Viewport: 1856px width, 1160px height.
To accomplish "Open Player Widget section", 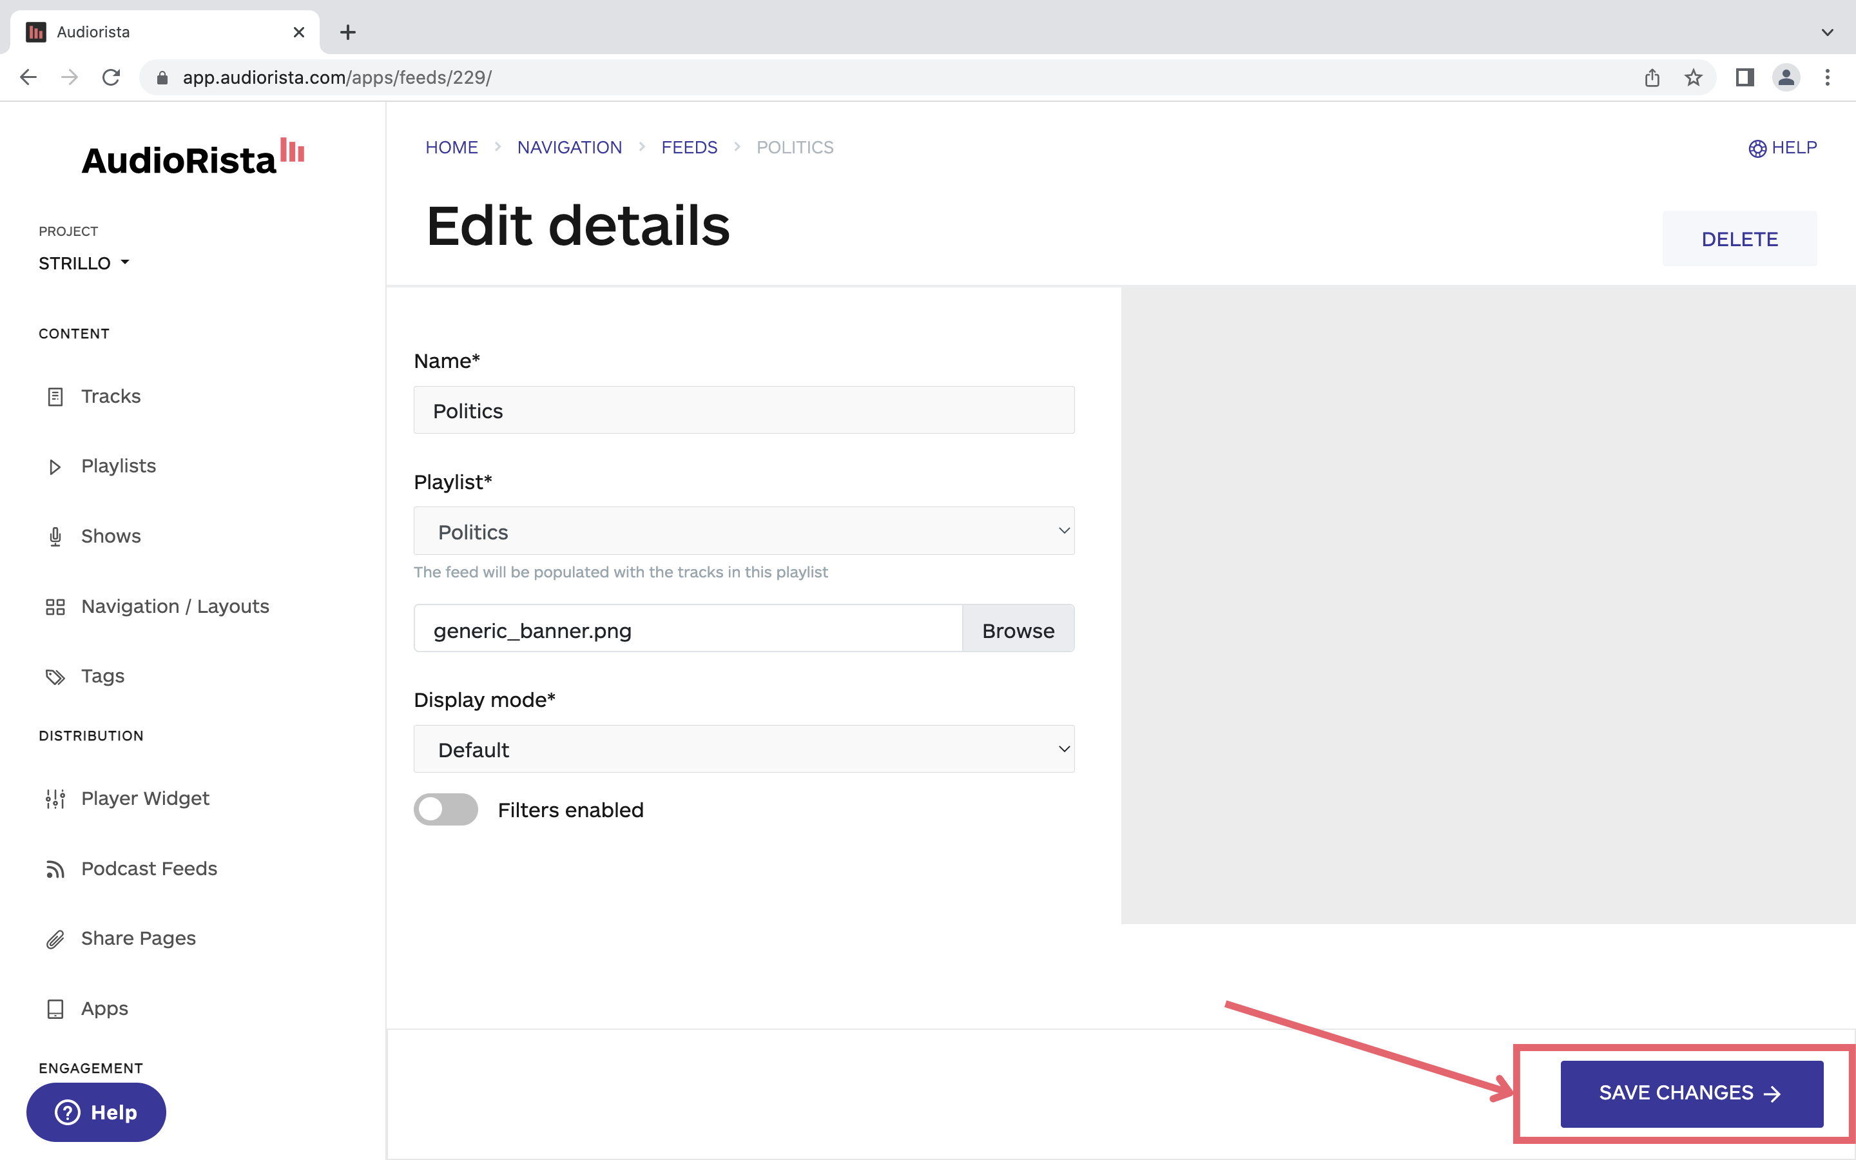I will point(145,798).
